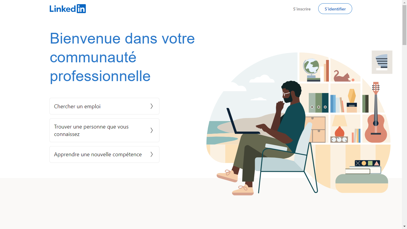Image resolution: width=407 pixels, height=229 pixels.
Task: Click chevron beside Chercher un emploi
Action: tap(152, 106)
